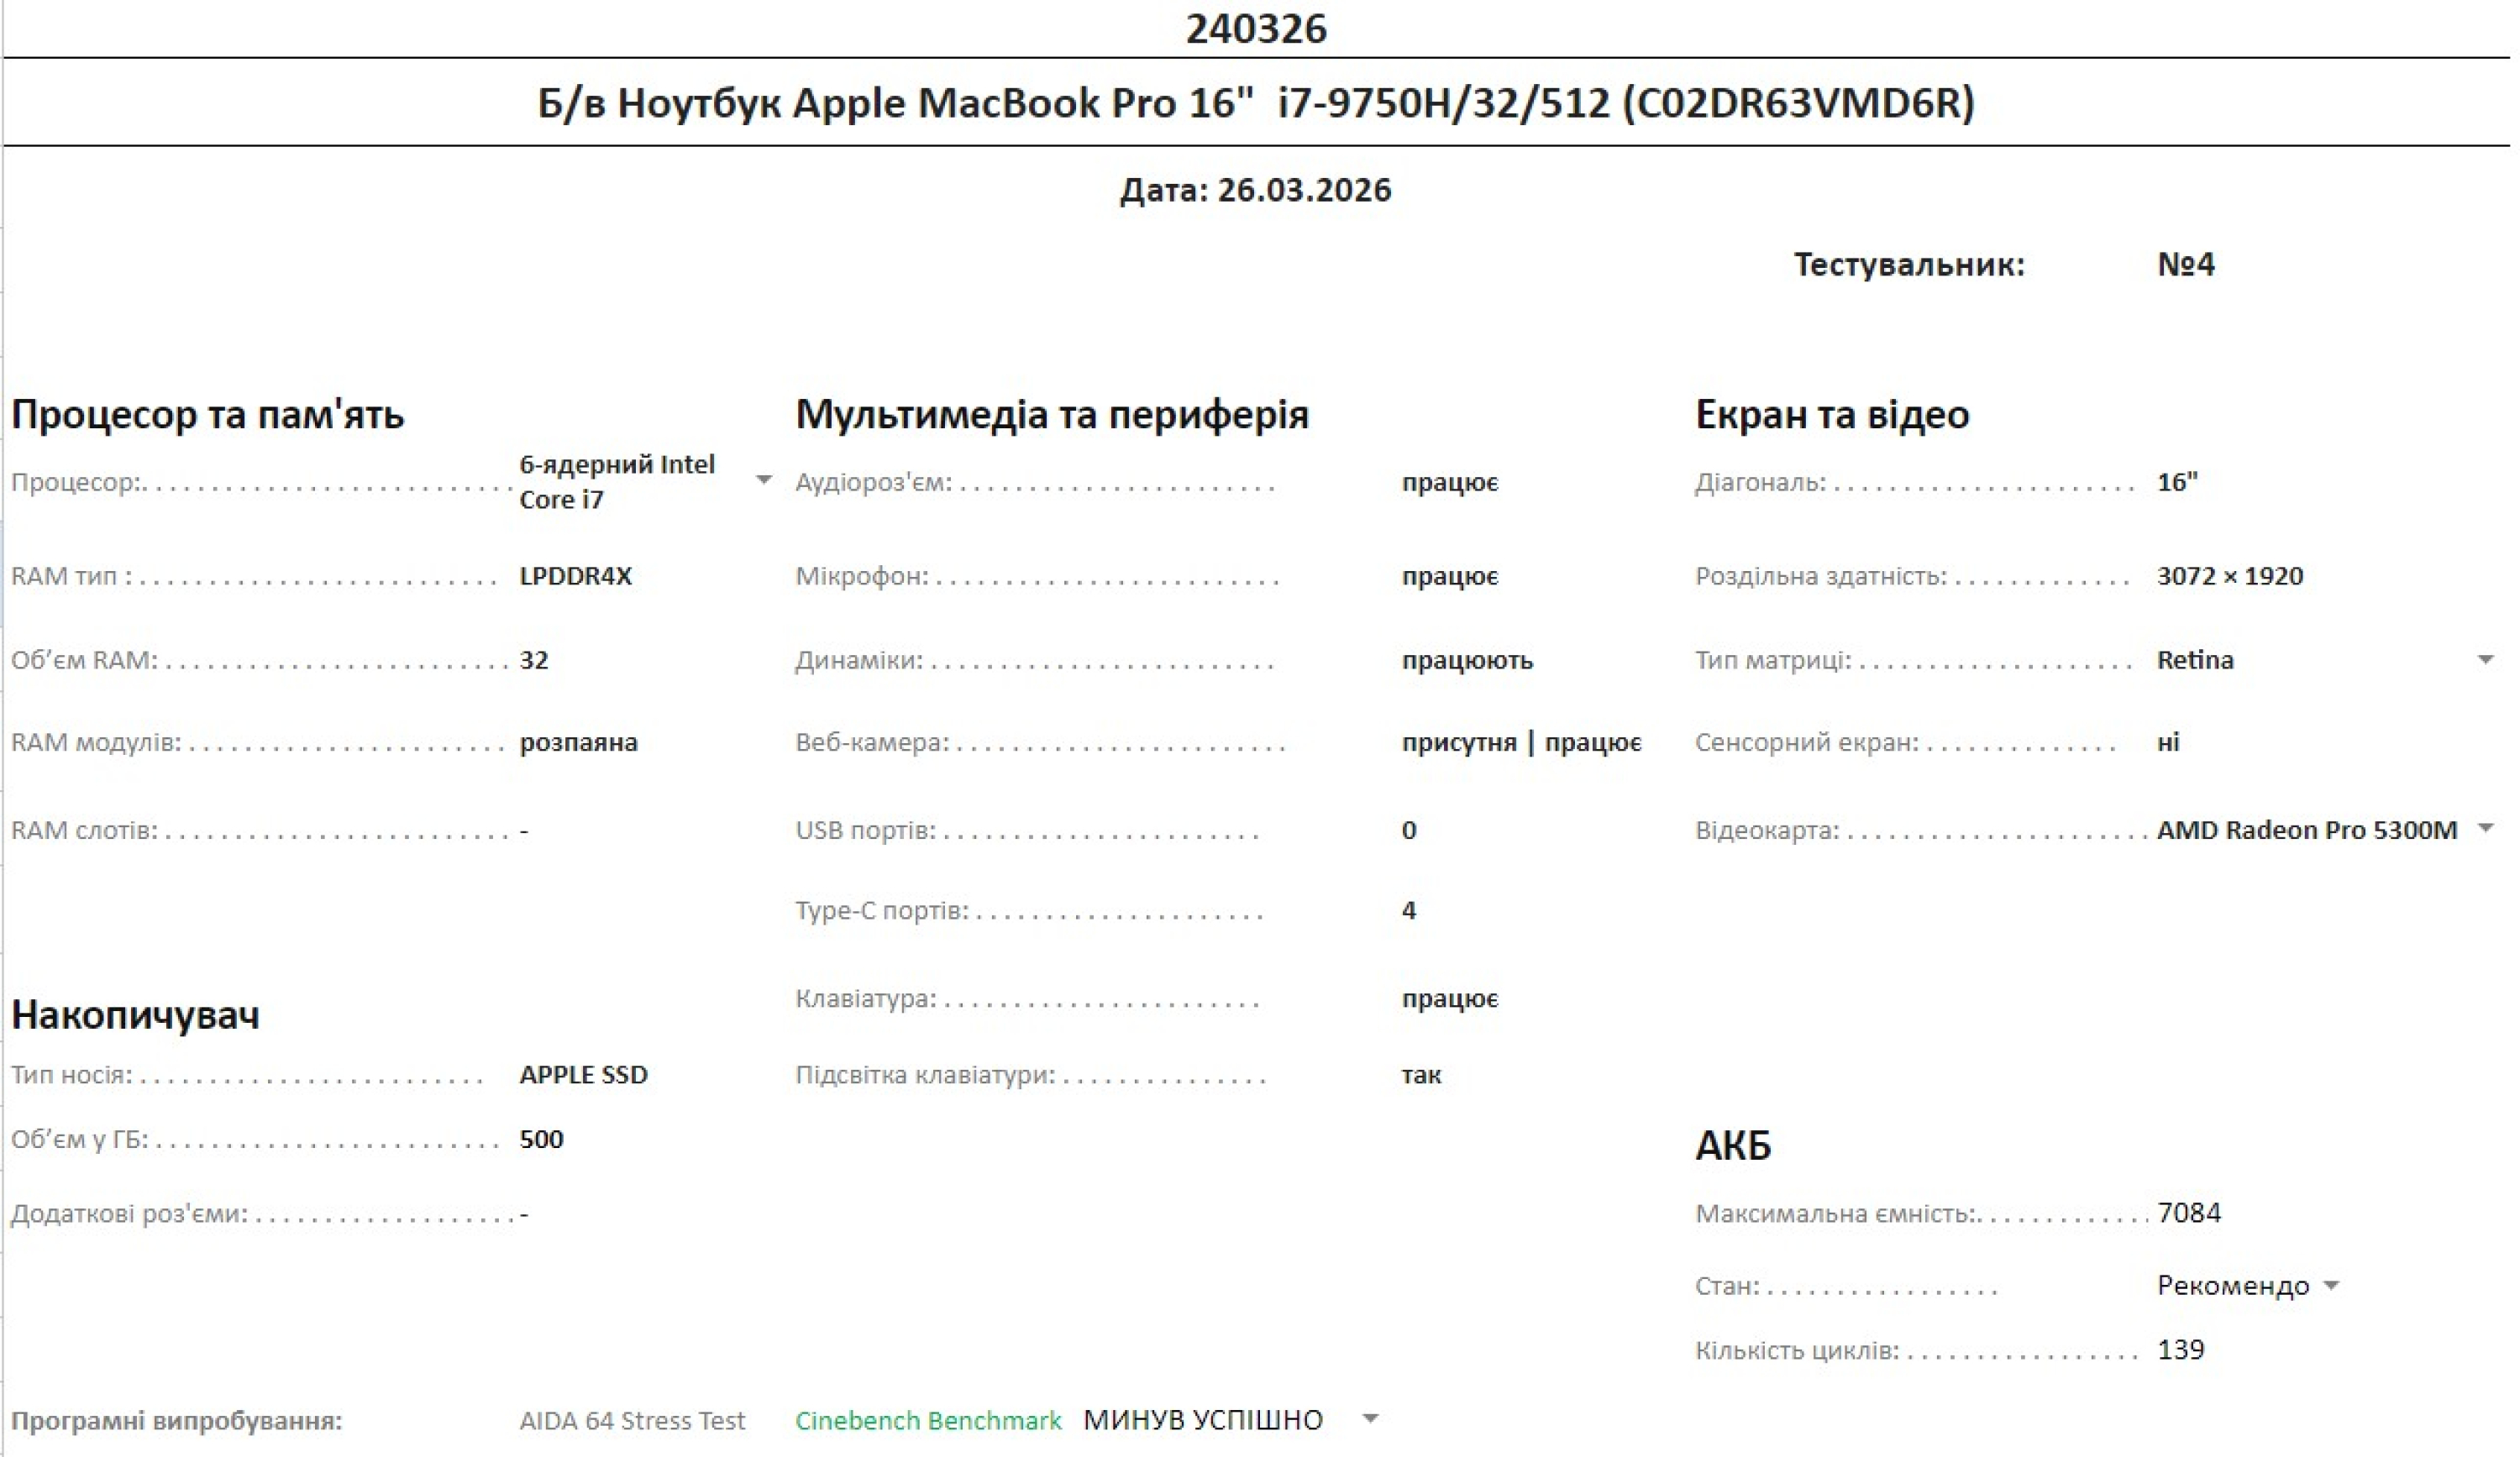Screen dimensions: 2520x1457
Task: Select the Аудіороз'єм value 'працює'
Action: click(1450, 483)
